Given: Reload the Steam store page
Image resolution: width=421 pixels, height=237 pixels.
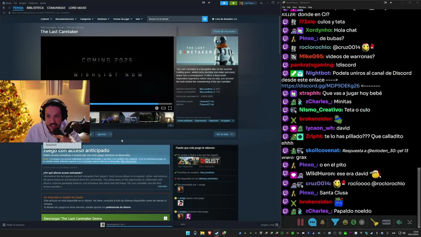Looking at the screenshot, I should [4, 13].
